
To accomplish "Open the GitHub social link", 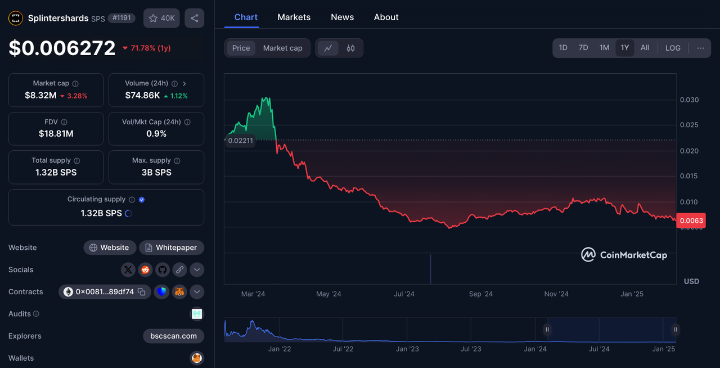I will point(163,270).
